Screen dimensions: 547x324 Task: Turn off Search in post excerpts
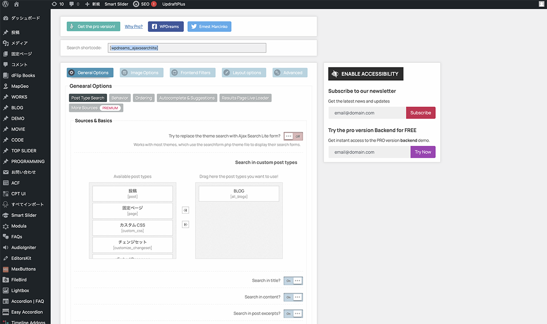(x=293, y=314)
